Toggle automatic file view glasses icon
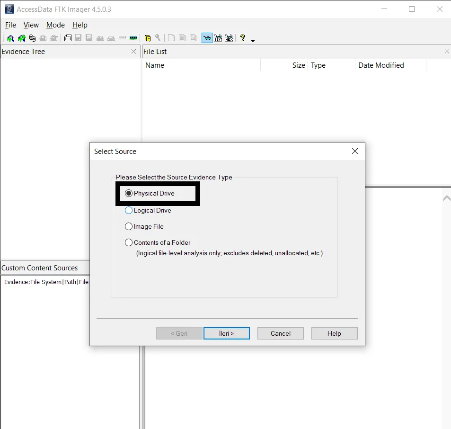The width and height of the screenshot is (451, 429). click(207, 38)
